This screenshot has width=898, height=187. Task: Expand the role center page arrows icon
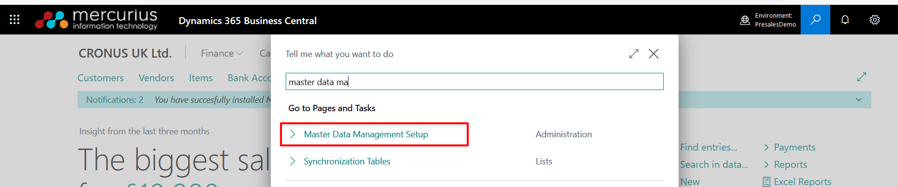(x=862, y=77)
